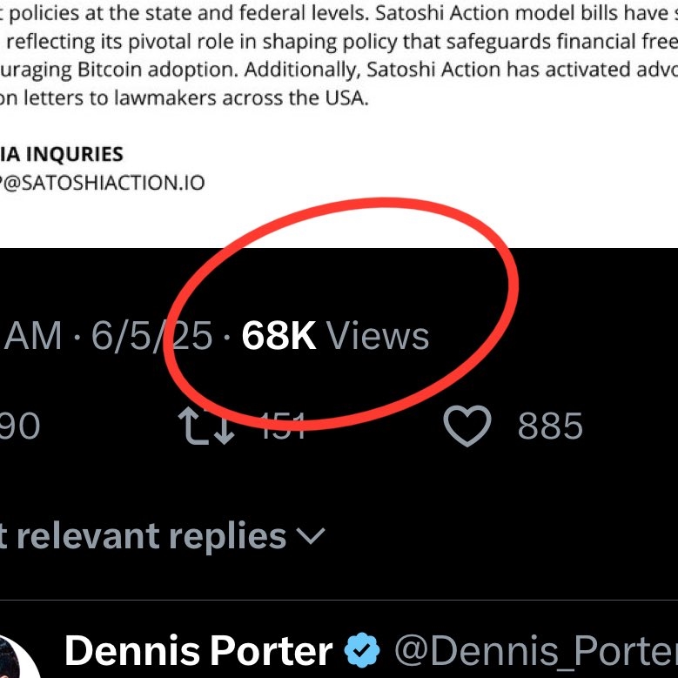Viewport: 678px width, 678px height.
Task: Tap the heart like icon
Action: coord(467,426)
